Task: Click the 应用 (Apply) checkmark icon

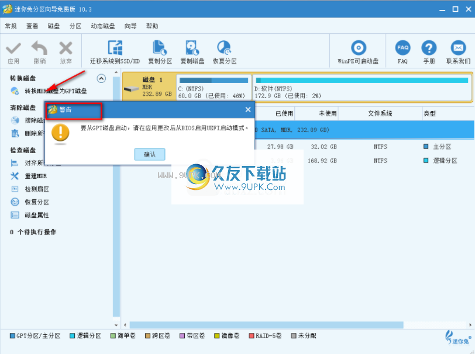Action: tap(13, 48)
